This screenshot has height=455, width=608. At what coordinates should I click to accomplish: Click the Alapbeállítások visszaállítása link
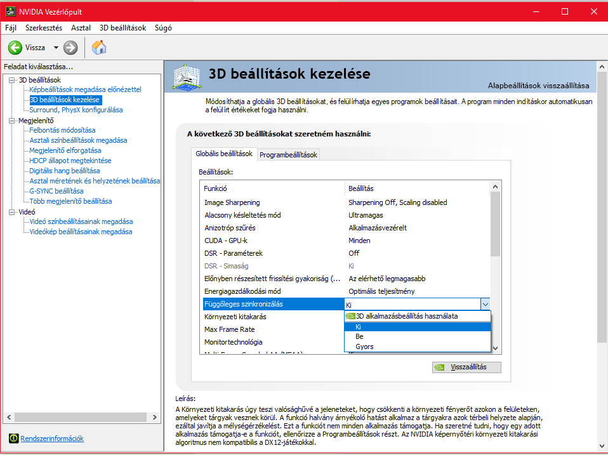539,86
